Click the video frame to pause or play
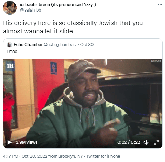 [83, 96]
